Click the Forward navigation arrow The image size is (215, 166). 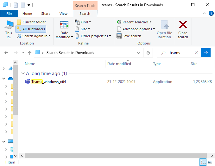click(16, 53)
